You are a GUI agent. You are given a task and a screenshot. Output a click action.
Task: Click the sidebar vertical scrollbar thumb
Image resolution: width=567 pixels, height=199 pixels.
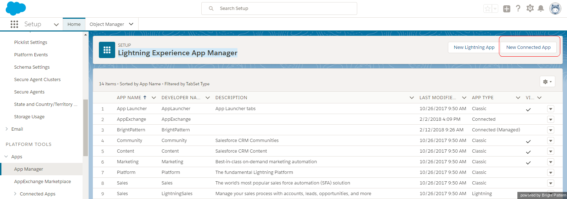(x=85, y=128)
